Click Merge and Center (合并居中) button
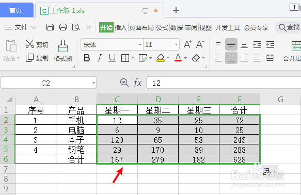Image resolution: width=301 pixels, height=195 pixels. point(292,51)
